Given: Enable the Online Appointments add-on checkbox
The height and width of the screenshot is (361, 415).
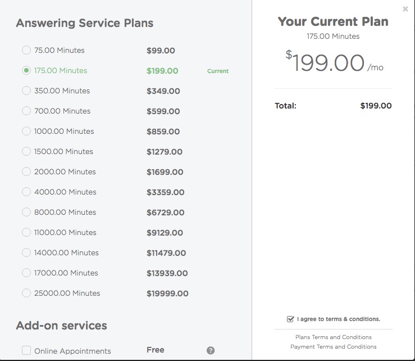Looking at the screenshot, I should click(26, 351).
